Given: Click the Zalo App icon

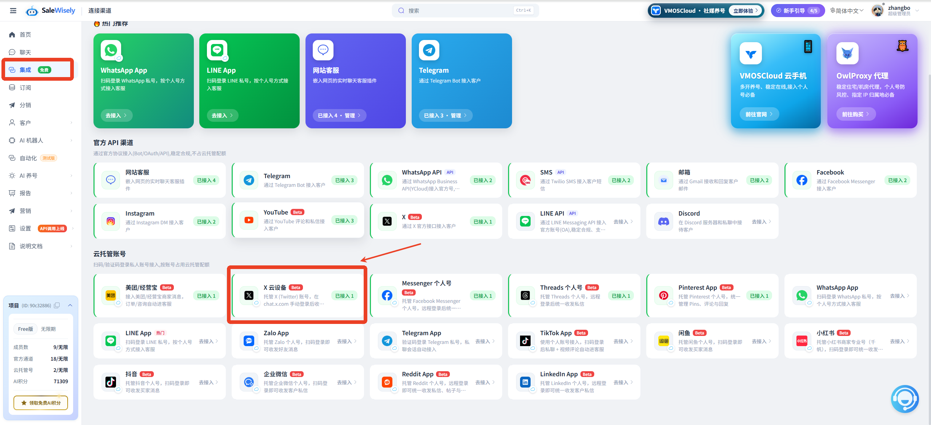Looking at the screenshot, I should (x=249, y=341).
